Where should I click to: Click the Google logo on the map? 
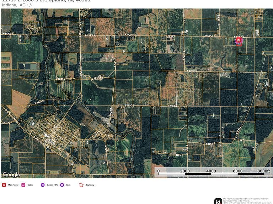pos(11,174)
